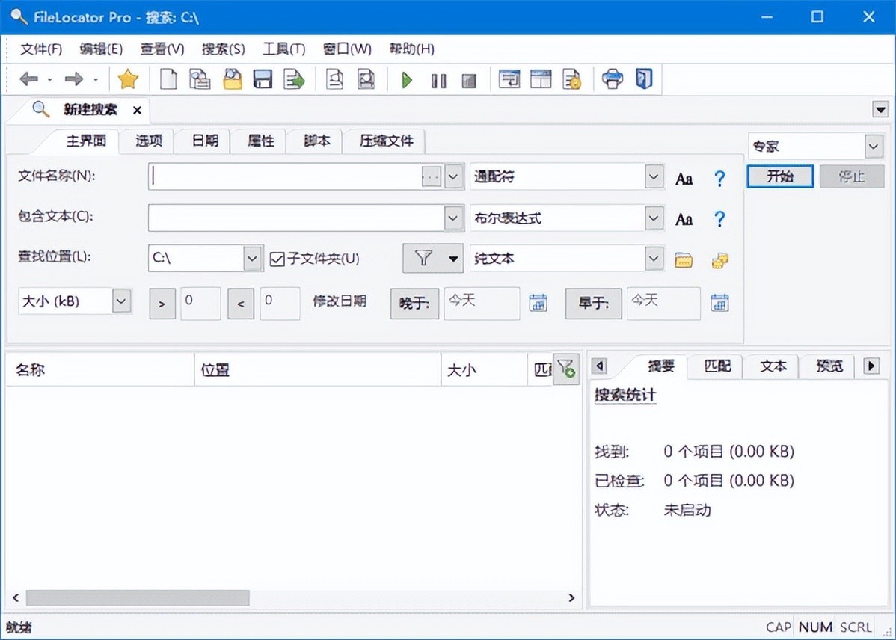Click the 开始 button

[779, 176]
